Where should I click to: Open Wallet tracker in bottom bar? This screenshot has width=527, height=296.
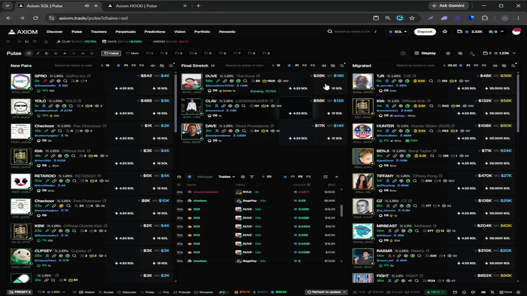(86, 292)
